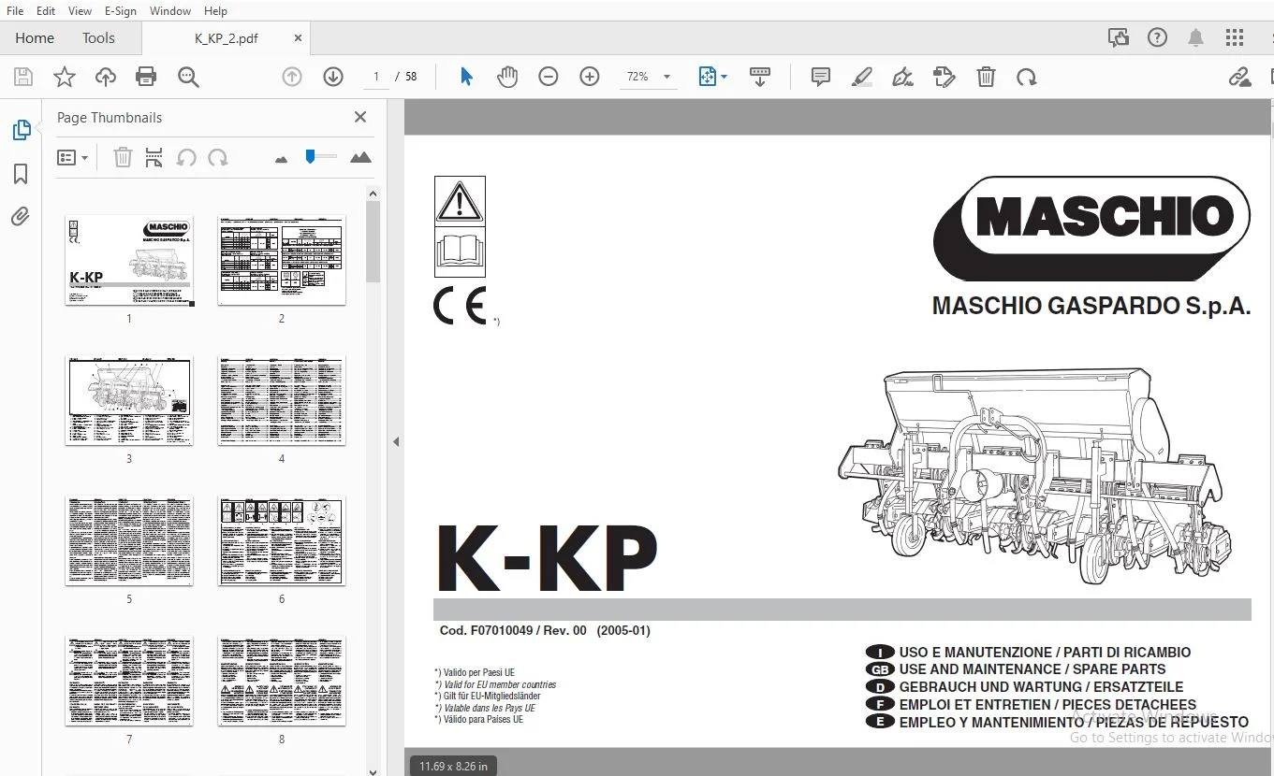
Task: Close the Page Thumbnails panel
Action: tap(360, 117)
